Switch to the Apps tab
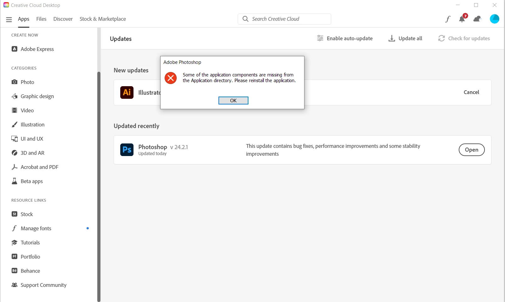The height and width of the screenshot is (302, 505). point(24,19)
